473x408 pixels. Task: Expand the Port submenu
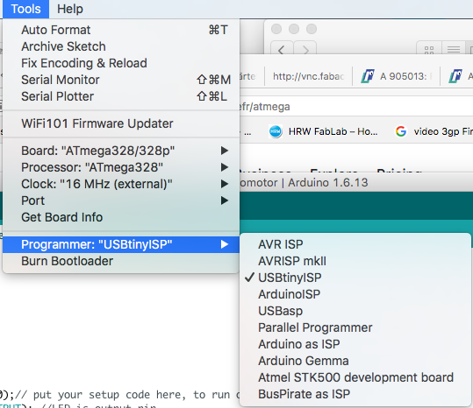(x=121, y=200)
